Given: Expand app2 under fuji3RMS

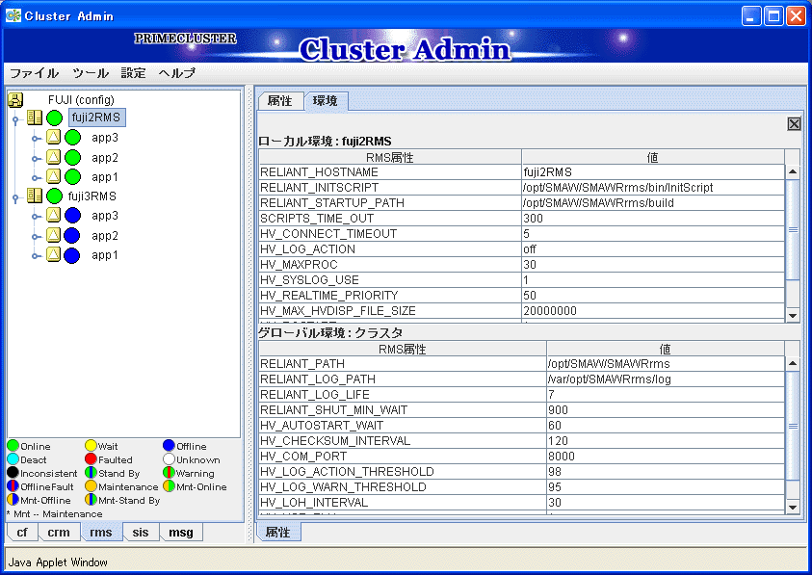Looking at the screenshot, I should tap(36, 237).
